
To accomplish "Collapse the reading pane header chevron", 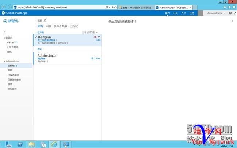I will click(232, 21).
